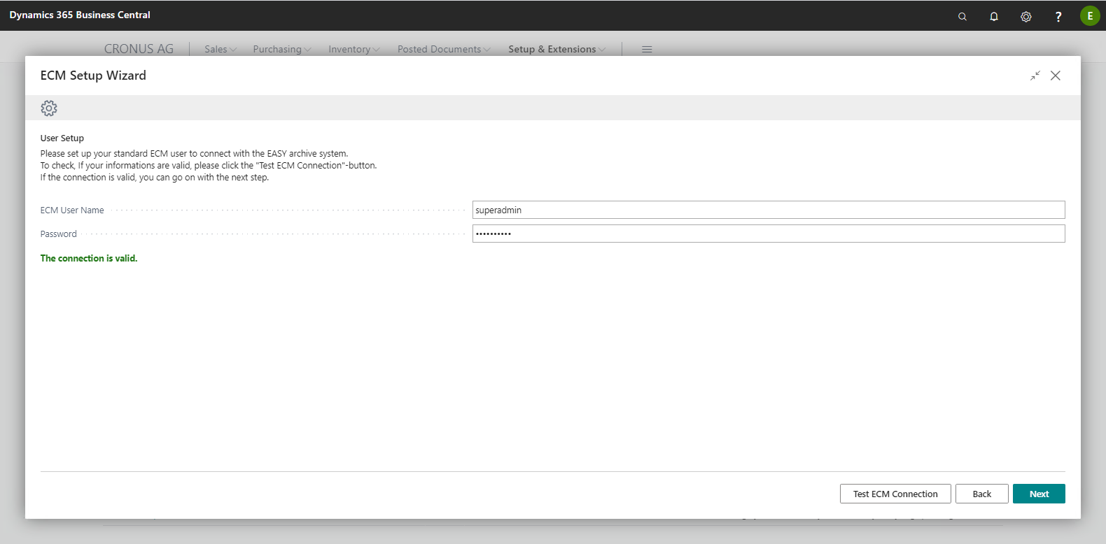
Task: Go back using the Back button
Action: [x=981, y=494]
